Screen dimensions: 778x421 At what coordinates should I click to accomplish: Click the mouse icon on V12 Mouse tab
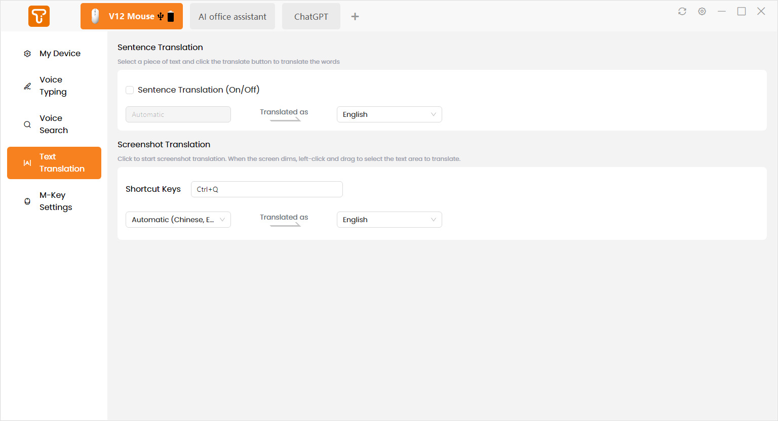[95, 16]
